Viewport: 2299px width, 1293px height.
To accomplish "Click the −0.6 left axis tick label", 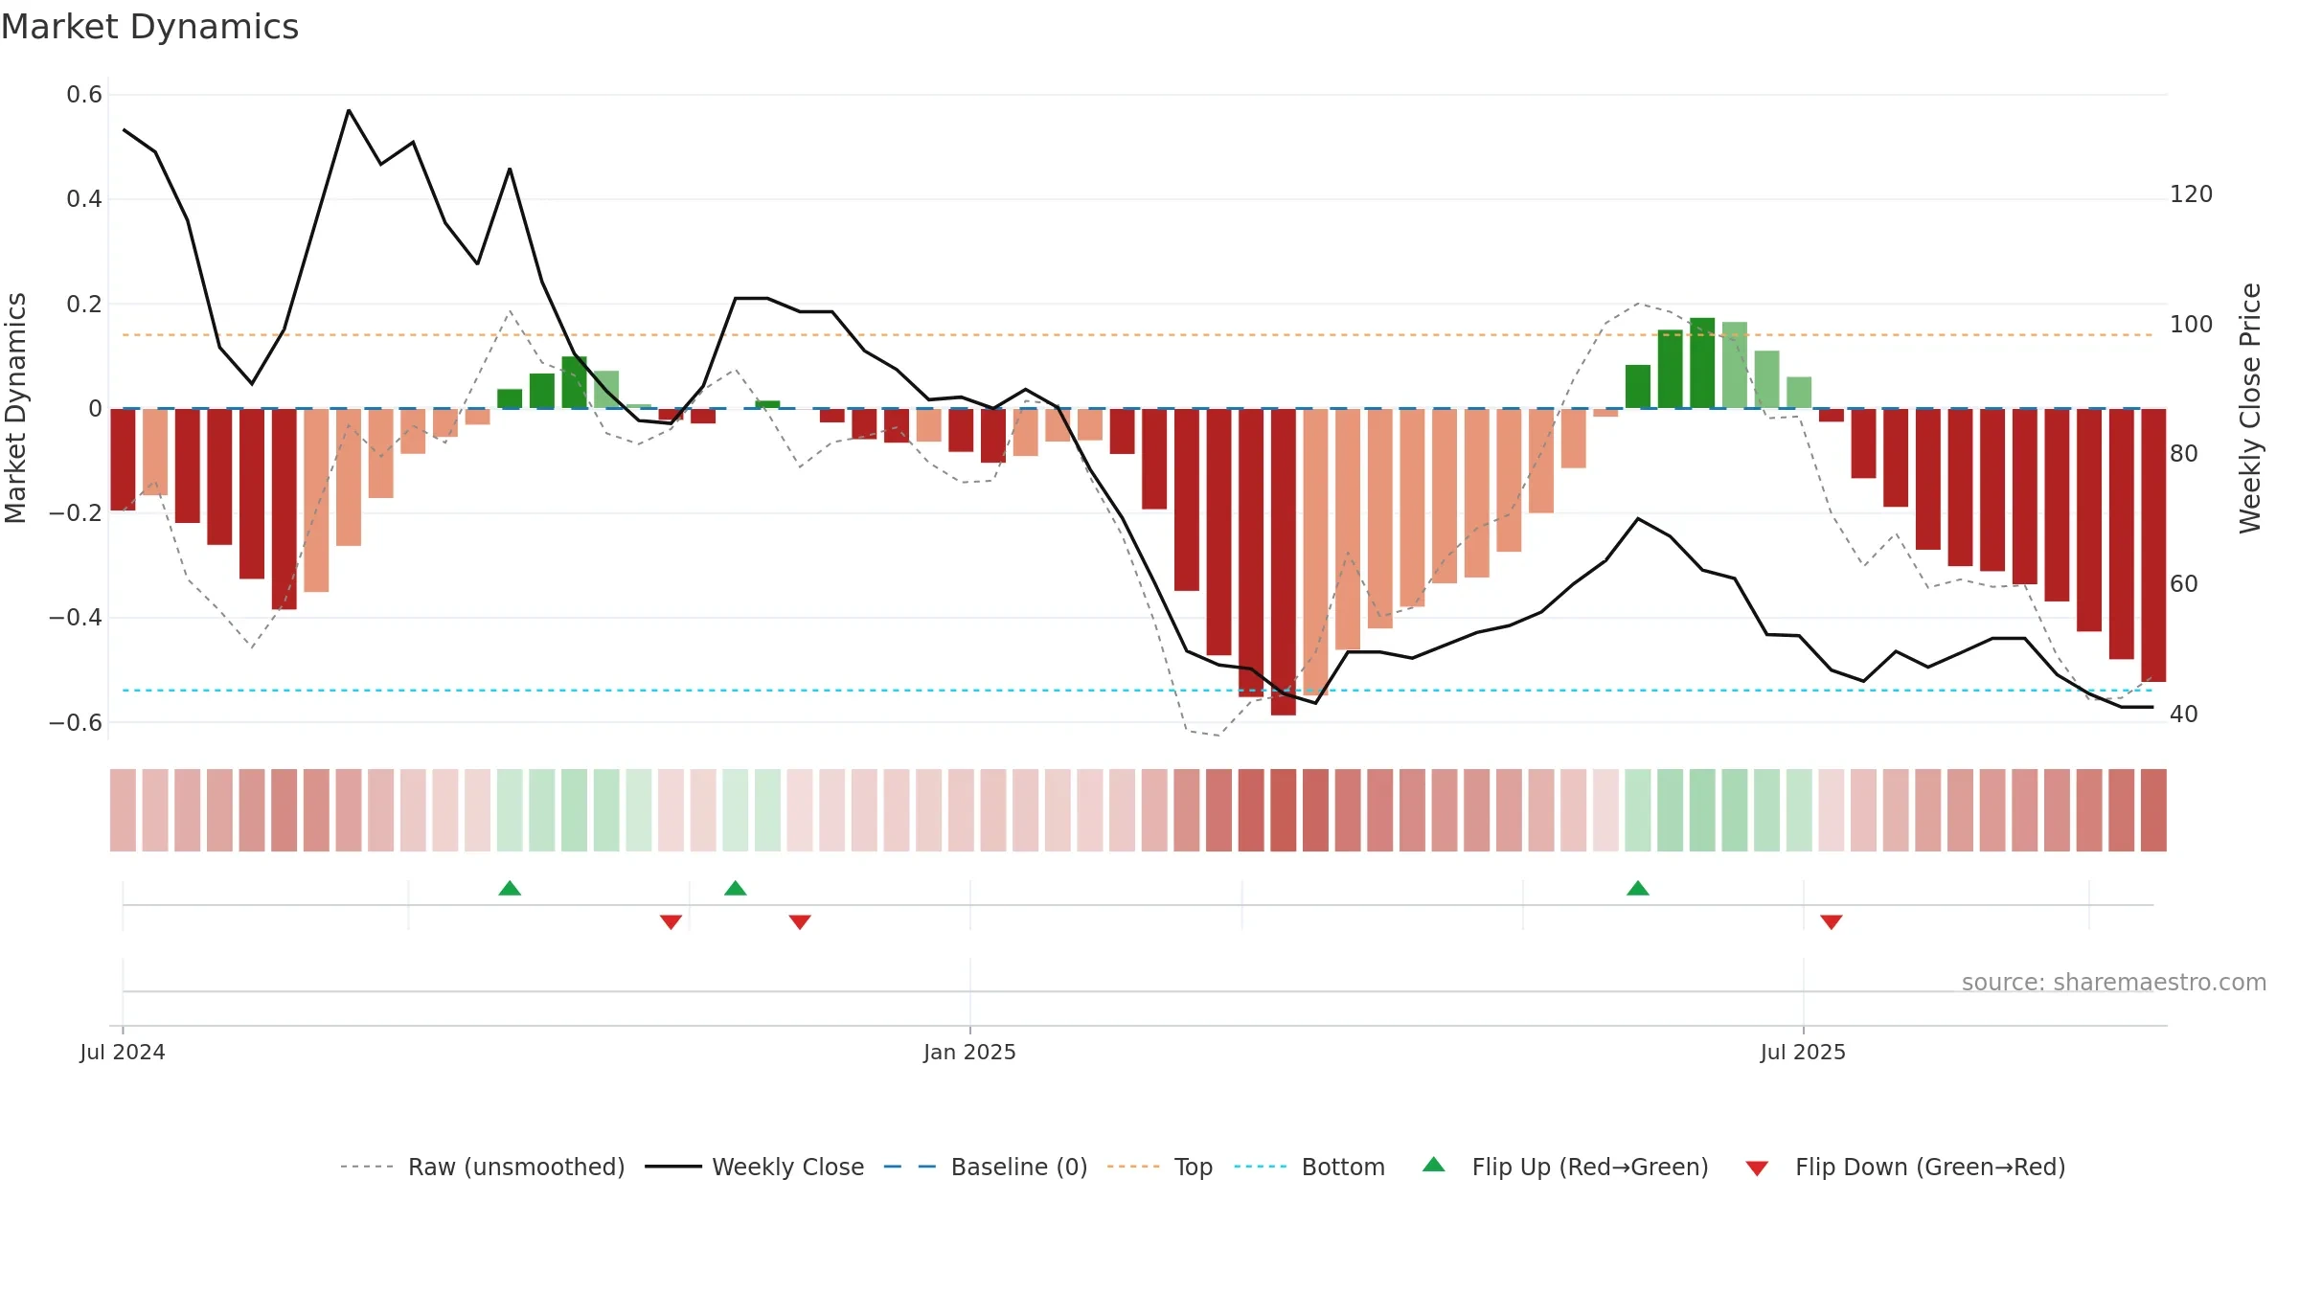I will click(76, 722).
